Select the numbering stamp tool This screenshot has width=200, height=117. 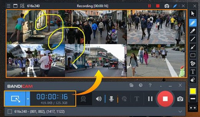coord(193,63)
